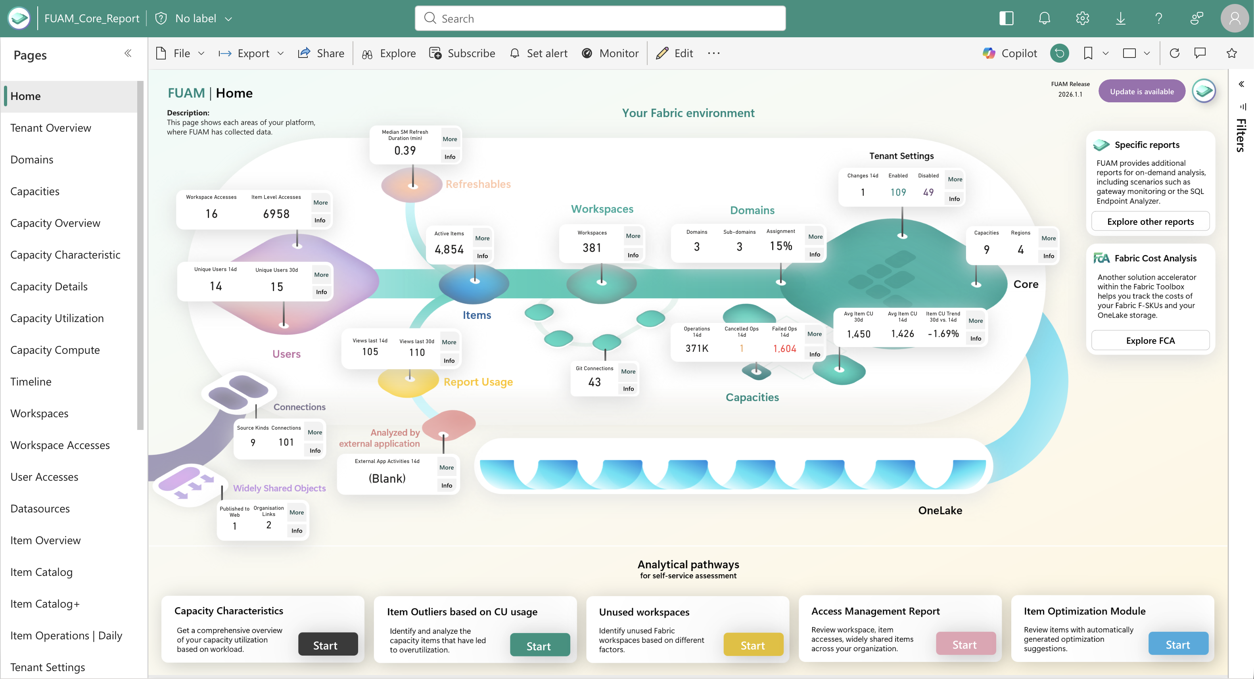1254x679 pixels.
Task: Click the Specific reports logo icon
Action: click(1101, 144)
